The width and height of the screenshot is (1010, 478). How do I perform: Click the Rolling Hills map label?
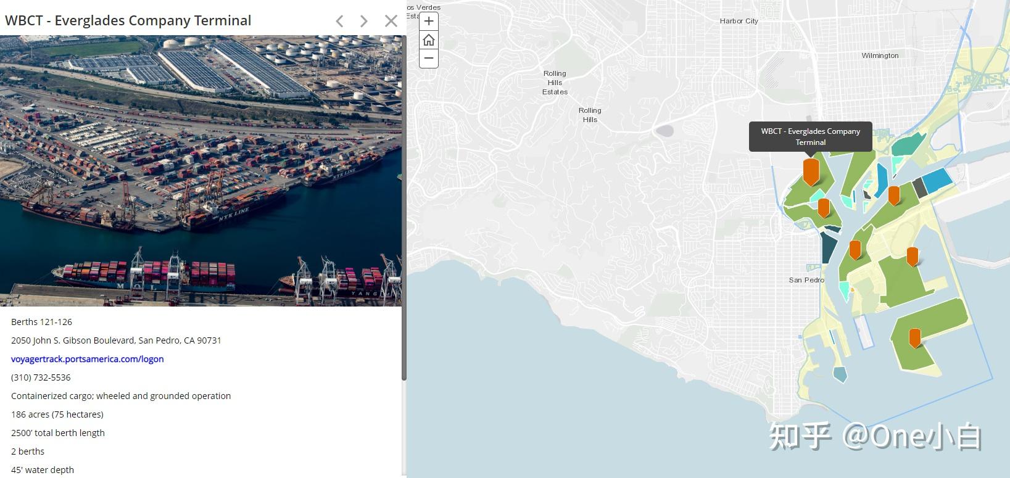(x=590, y=115)
